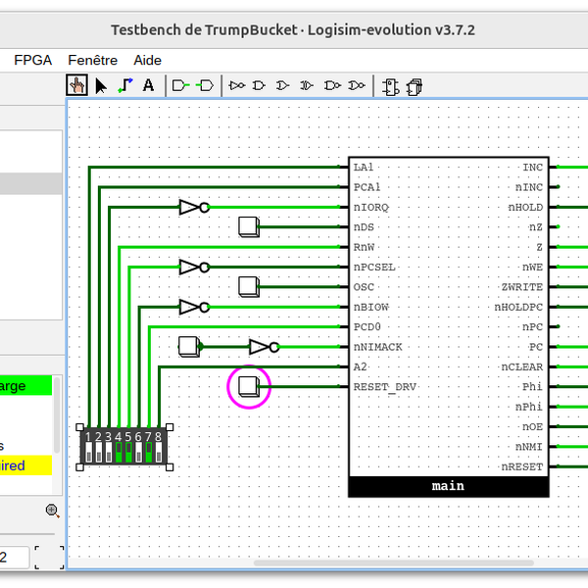Click the nWE output label
The height and width of the screenshot is (588, 588).
tap(532, 267)
